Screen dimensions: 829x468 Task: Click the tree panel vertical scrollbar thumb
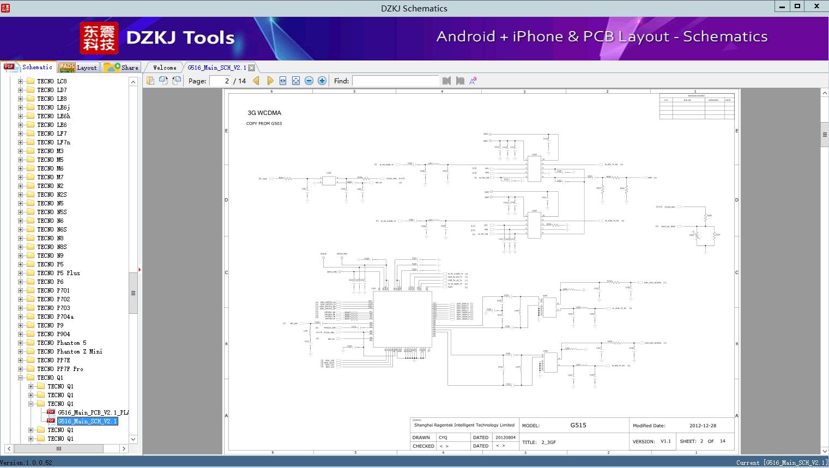click(x=133, y=293)
